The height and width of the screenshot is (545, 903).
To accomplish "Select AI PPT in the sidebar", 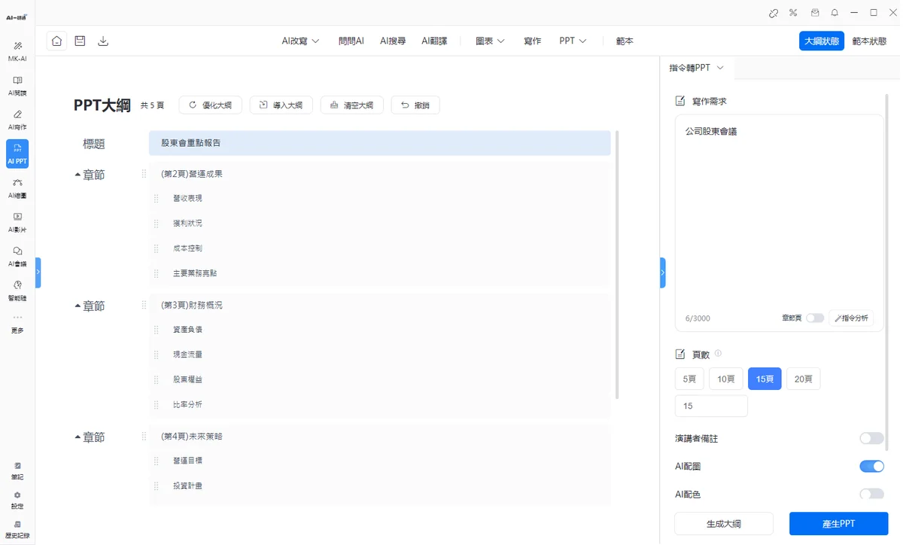I will point(17,154).
